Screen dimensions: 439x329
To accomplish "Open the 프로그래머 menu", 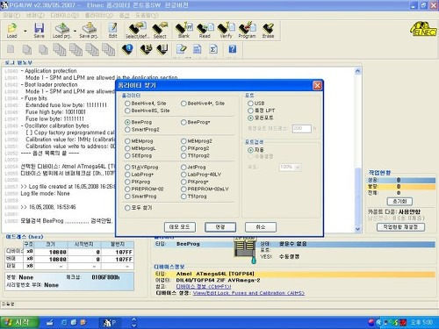I will (x=99, y=15).
